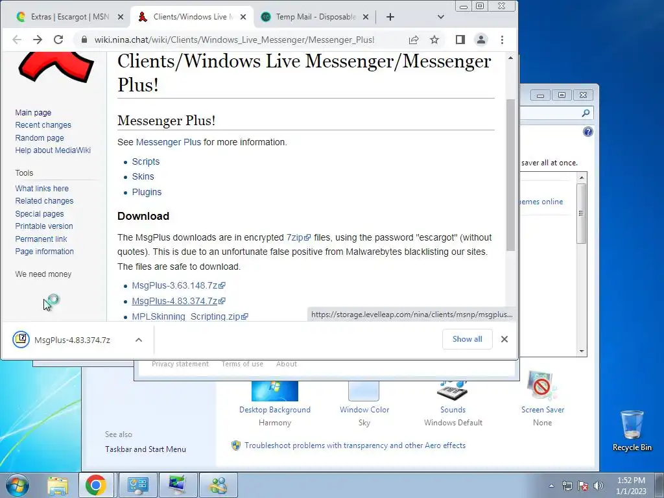Open Permanent link
The width and height of the screenshot is (664, 498).
pos(41,239)
